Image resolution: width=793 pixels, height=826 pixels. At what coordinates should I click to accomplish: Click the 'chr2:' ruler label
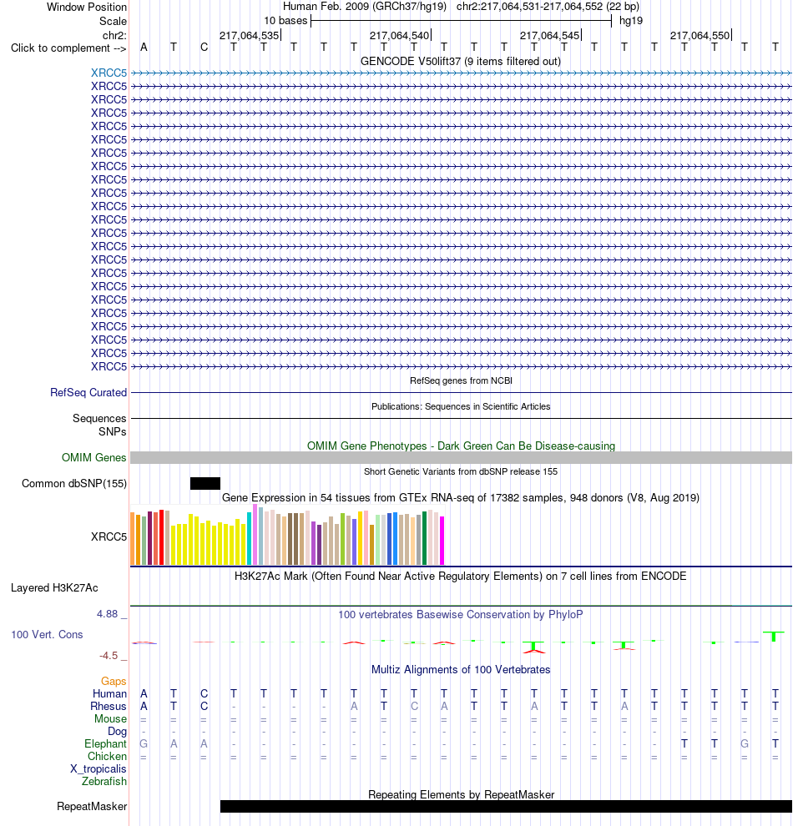click(114, 35)
